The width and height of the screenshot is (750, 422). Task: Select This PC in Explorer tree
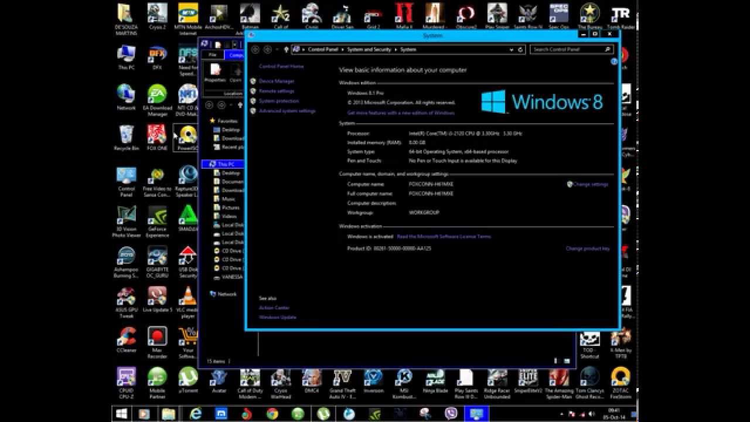click(223, 165)
